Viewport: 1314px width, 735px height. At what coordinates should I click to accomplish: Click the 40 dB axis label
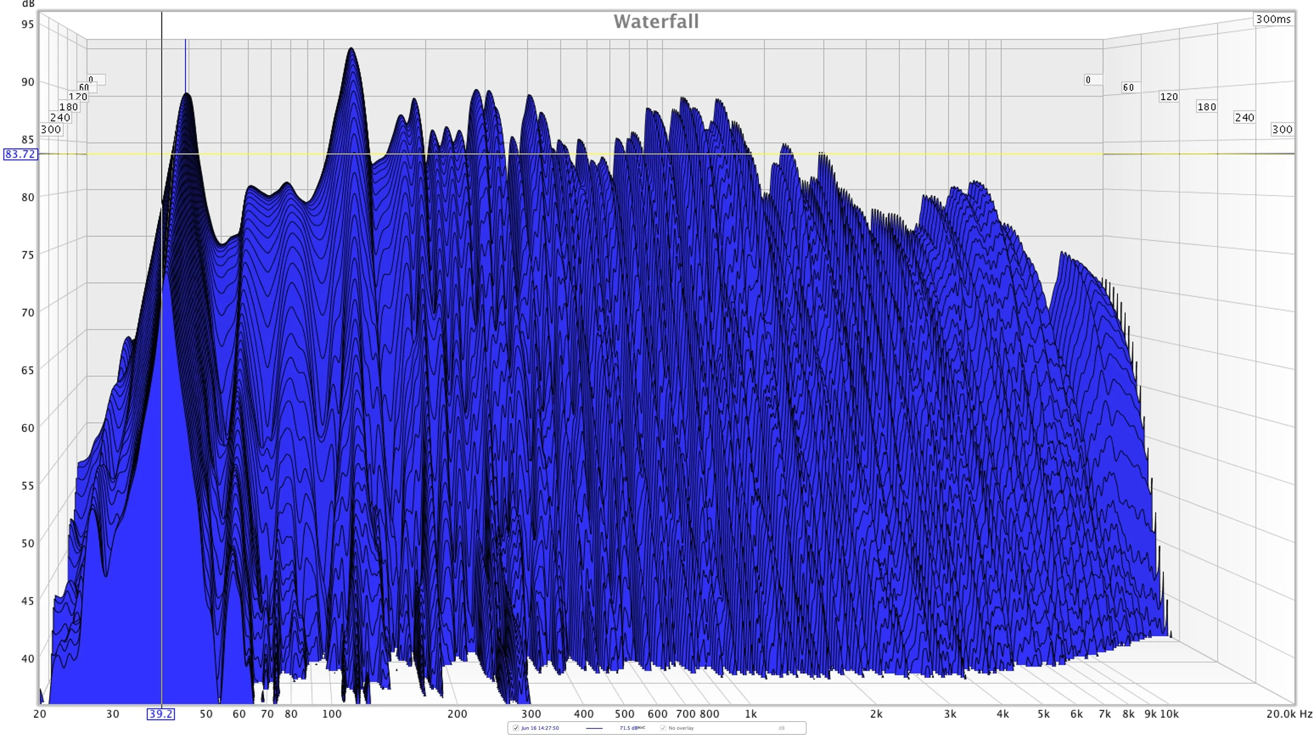[28, 658]
